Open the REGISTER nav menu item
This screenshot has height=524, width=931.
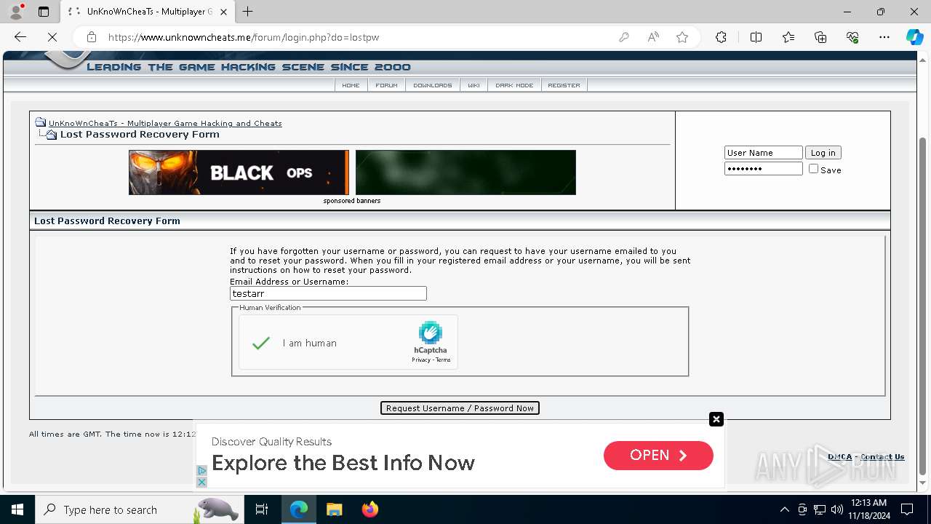[x=564, y=85]
